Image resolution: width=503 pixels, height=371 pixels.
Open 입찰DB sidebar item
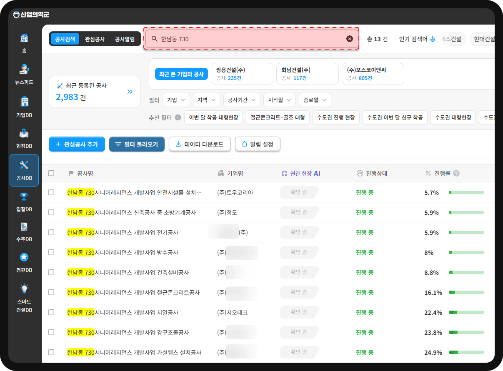(x=24, y=202)
